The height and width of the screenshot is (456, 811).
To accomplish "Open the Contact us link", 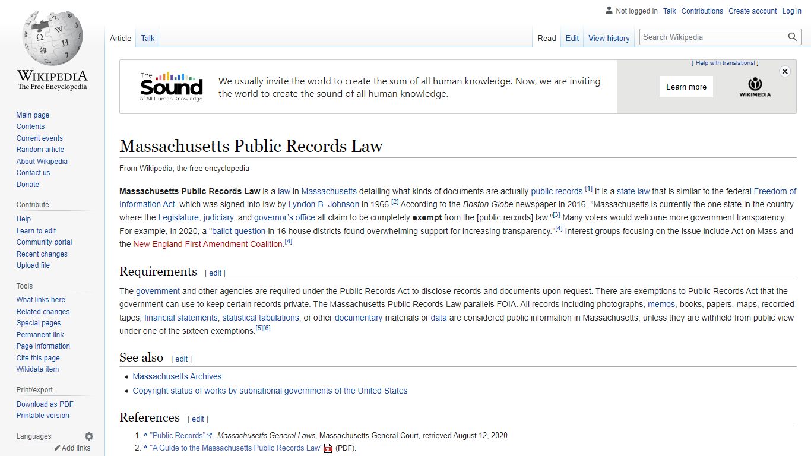I will pyautogui.click(x=33, y=173).
